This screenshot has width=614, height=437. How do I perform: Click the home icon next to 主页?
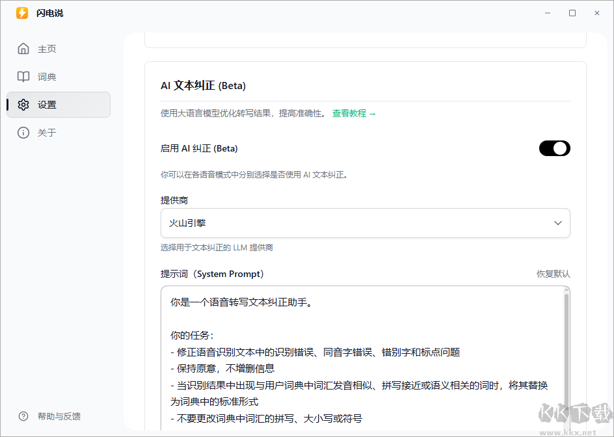(x=23, y=48)
